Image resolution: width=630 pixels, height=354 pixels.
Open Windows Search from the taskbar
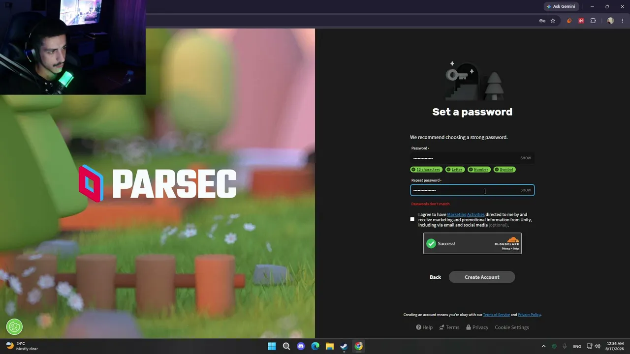286,346
